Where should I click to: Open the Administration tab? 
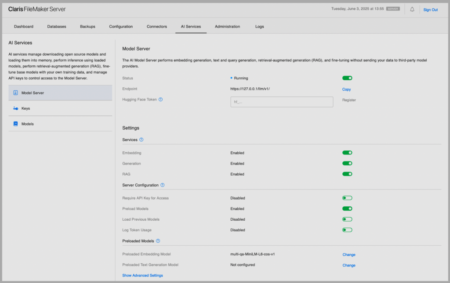pyautogui.click(x=227, y=26)
